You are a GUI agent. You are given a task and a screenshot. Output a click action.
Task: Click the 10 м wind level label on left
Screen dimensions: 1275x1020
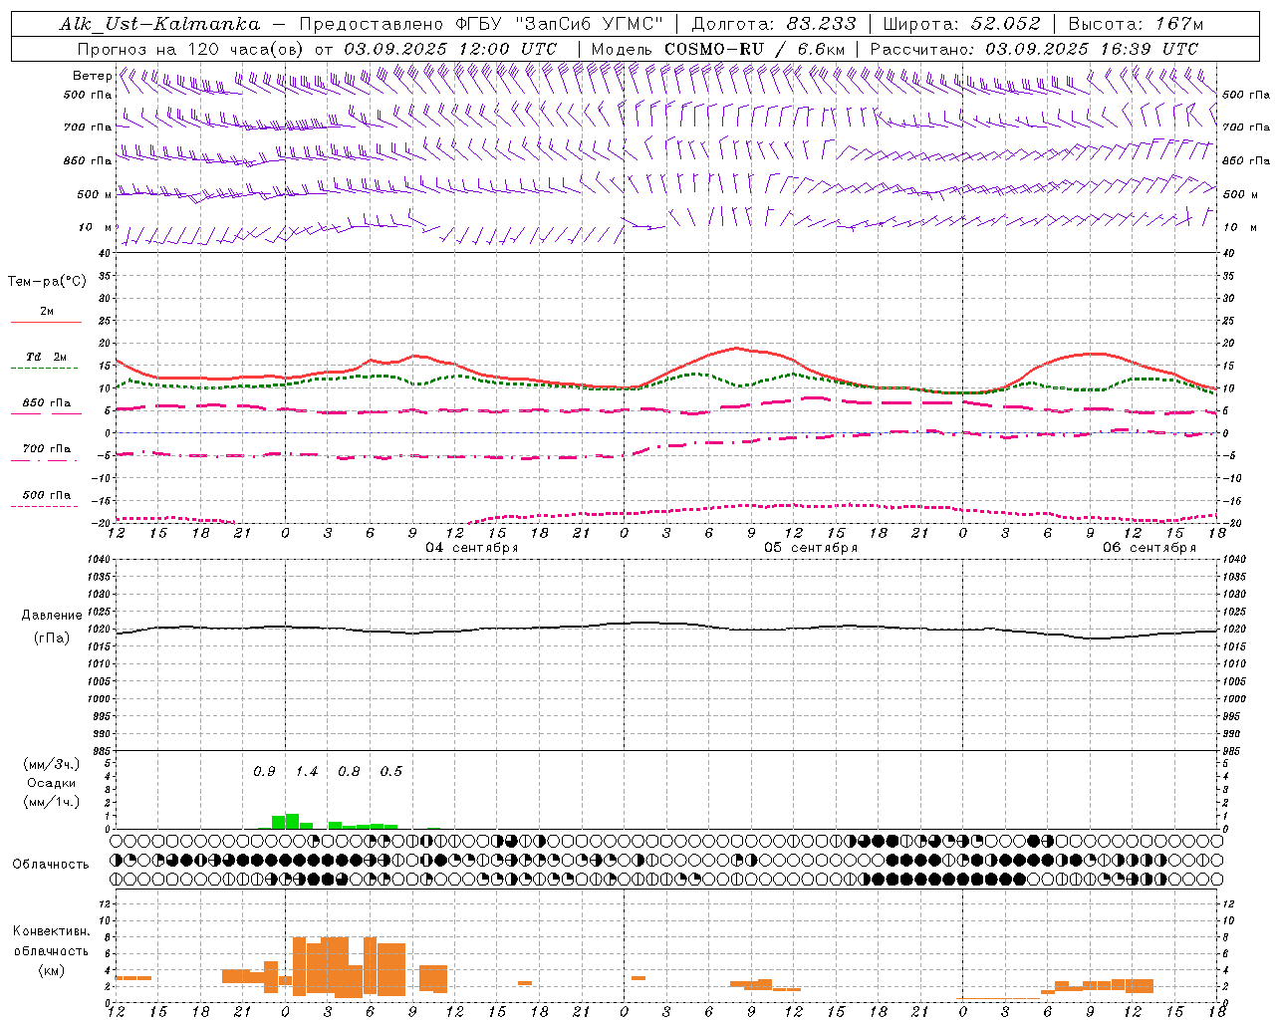96,227
